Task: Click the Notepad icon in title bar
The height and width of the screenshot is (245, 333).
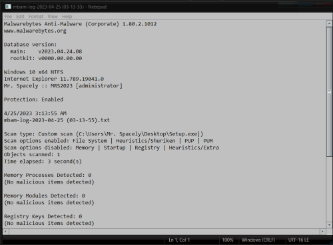Action: pyautogui.click(x=8, y=7)
